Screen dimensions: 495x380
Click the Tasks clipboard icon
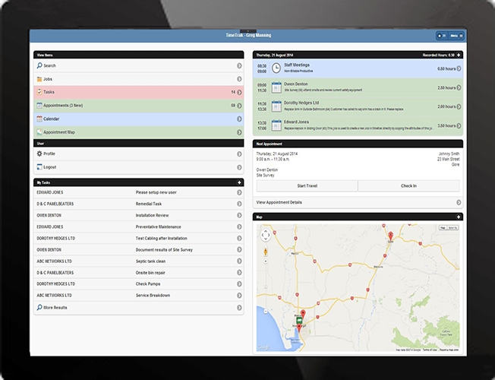point(39,92)
